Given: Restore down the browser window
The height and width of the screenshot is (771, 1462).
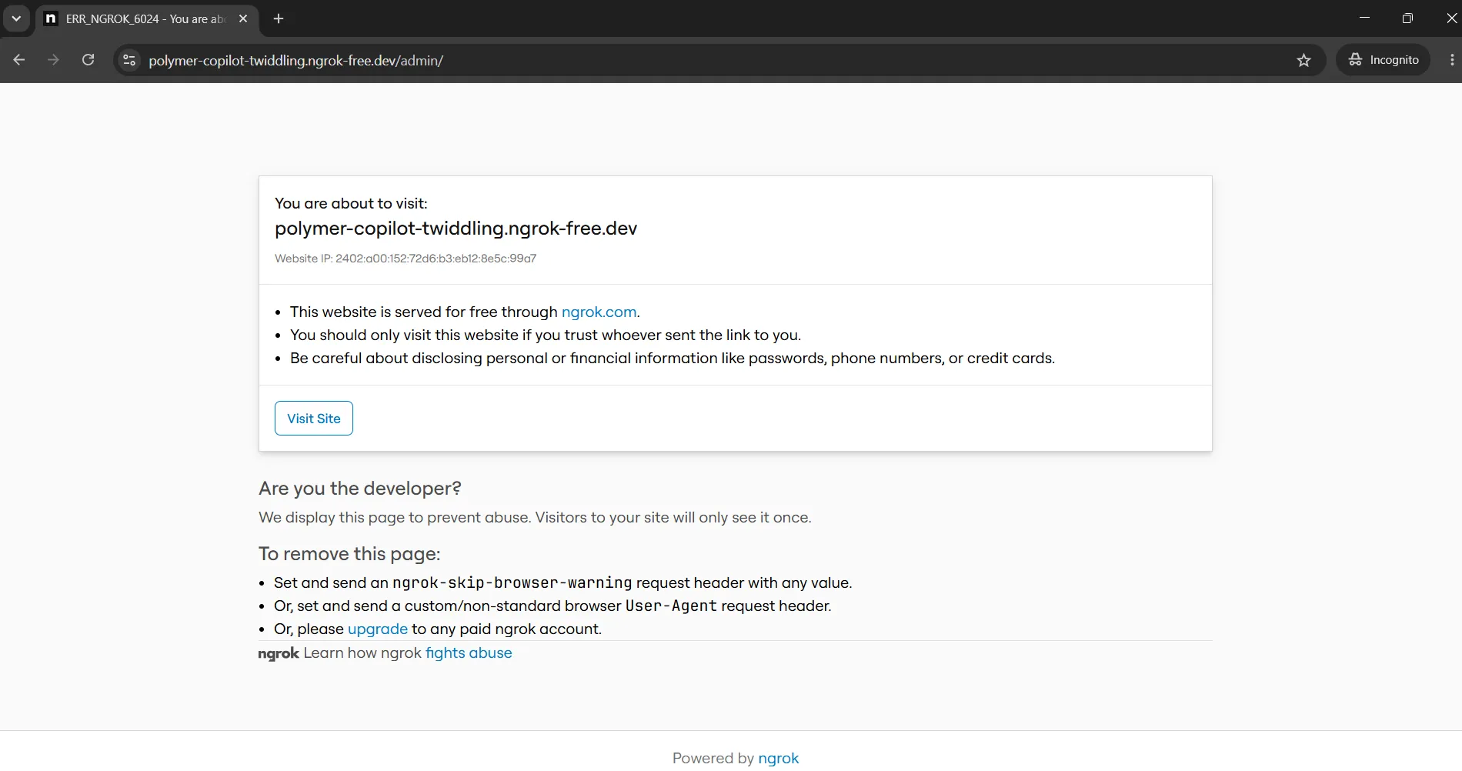Looking at the screenshot, I should click(x=1407, y=18).
